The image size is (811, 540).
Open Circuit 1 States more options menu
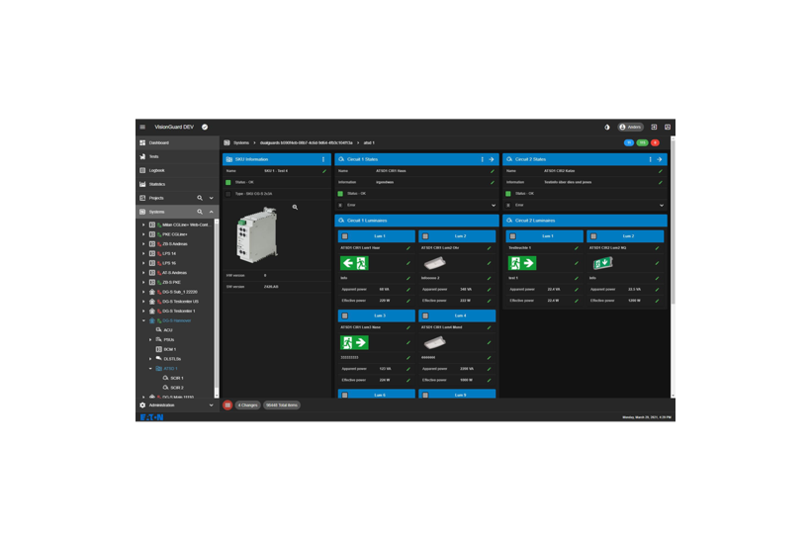point(482,159)
